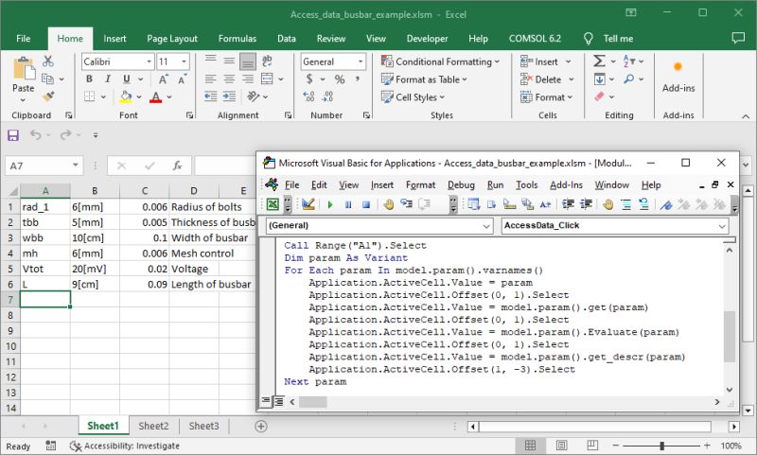Click Increase Decimal icon
Screen dimensions: 757x455
308,96
